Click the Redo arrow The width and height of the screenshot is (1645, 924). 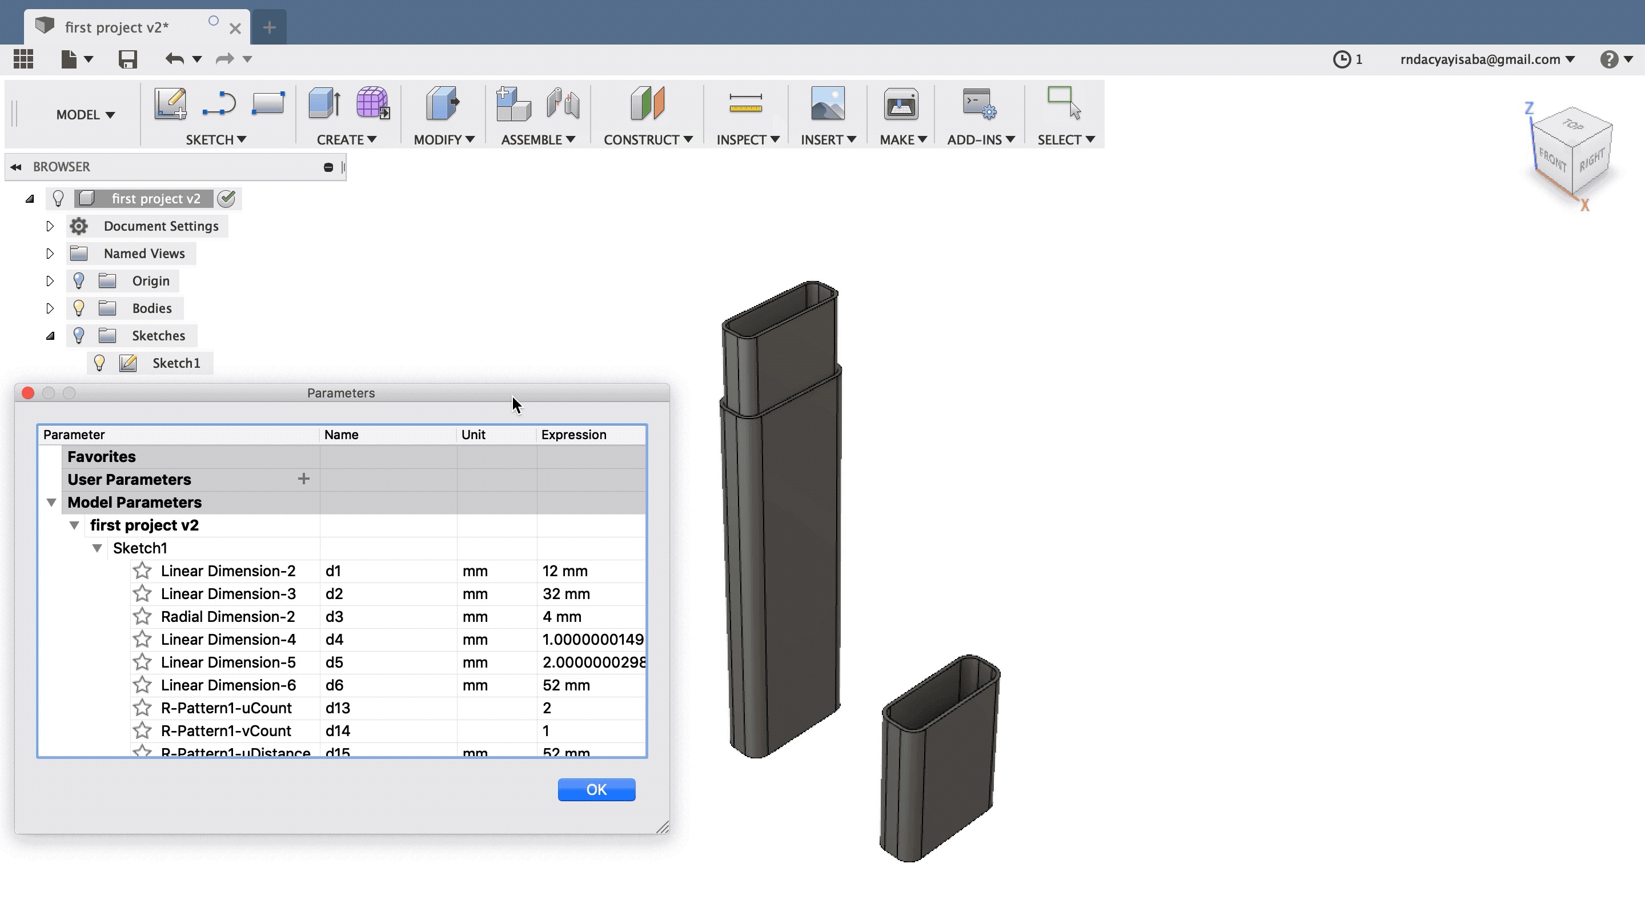225,59
